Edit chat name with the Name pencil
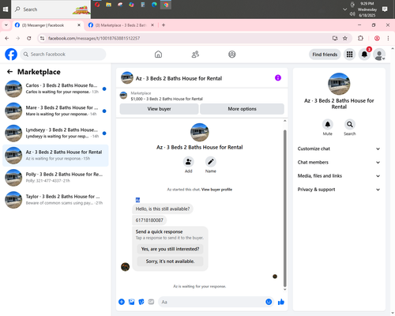 211,162
